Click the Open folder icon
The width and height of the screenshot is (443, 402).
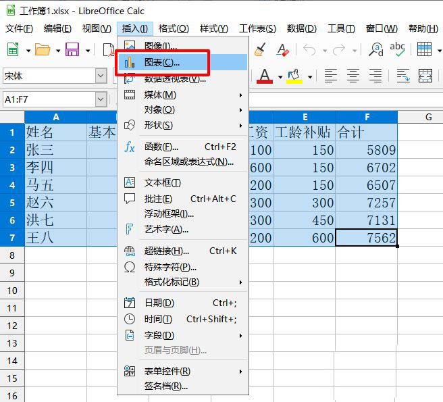point(43,50)
